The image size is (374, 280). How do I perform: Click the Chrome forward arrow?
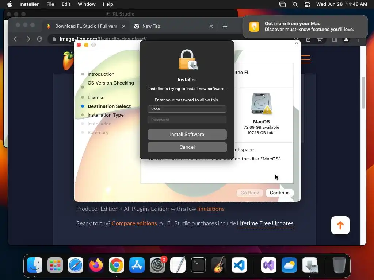[28, 39]
